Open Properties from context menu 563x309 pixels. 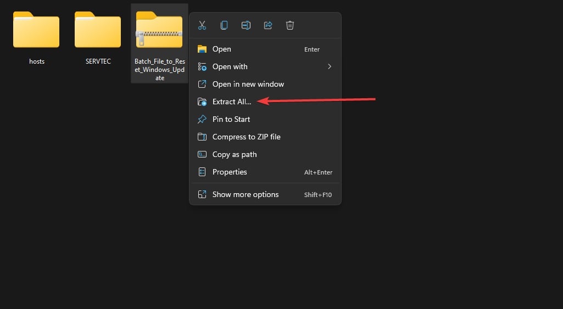pos(230,172)
